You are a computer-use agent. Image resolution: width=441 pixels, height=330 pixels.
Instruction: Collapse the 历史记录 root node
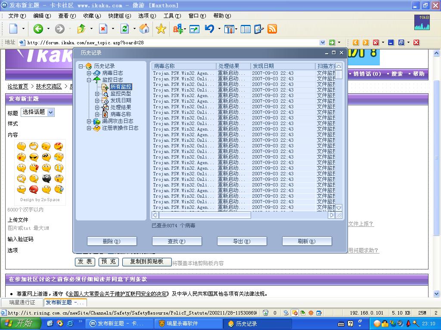[81, 66]
